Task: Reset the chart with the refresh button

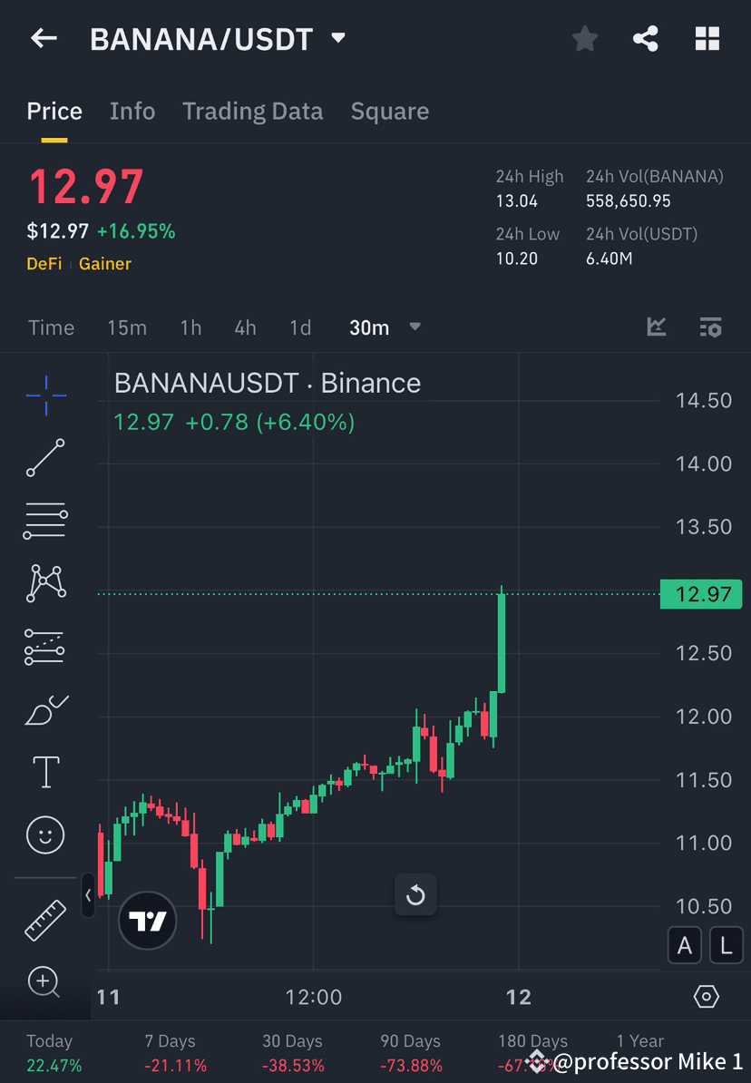Action: click(x=415, y=894)
